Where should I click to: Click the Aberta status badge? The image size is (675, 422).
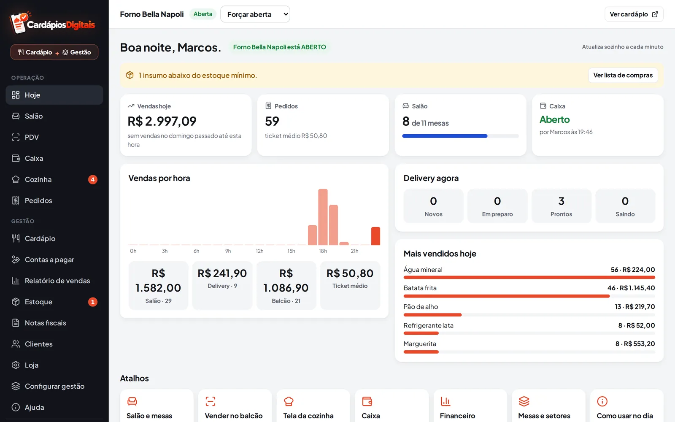[x=203, y=14]
